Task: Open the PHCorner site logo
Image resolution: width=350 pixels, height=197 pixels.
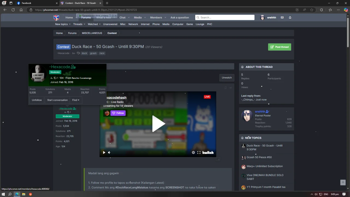Action: pyautogui.click(x=56, y=18)
